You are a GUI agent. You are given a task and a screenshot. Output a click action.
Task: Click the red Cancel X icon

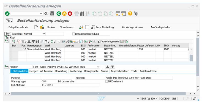(x=70, y=13)
